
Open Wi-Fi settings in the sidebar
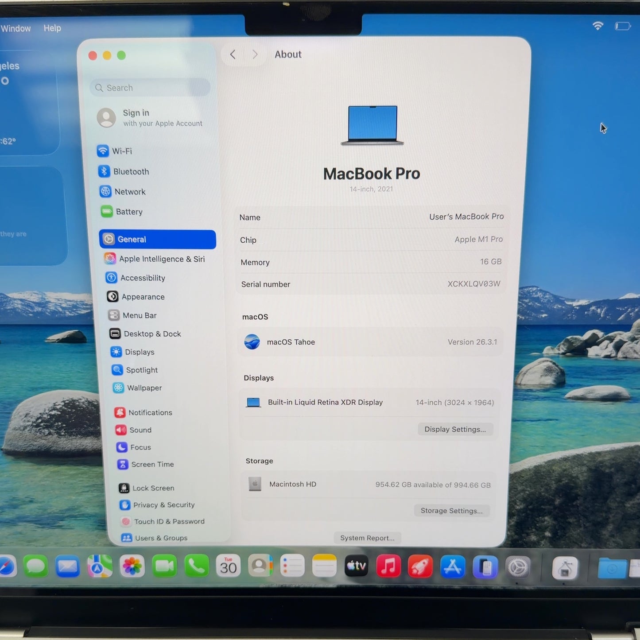(114, 151)
